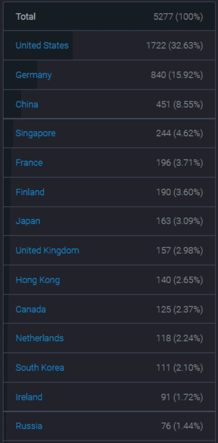
Task: Open the United Kingdom link
Action: click(47, 250)
